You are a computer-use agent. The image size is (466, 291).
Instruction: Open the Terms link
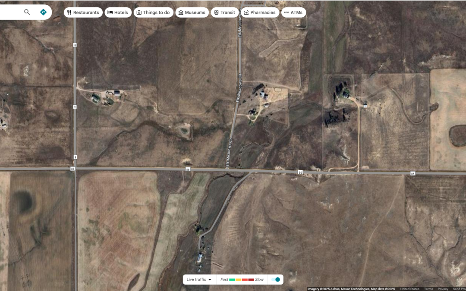(x=428, y=288)
